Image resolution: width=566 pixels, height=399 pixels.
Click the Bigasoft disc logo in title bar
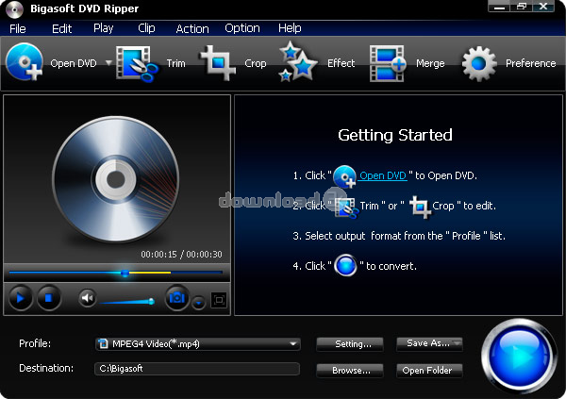pyautogui.click(x=15, y=9)
